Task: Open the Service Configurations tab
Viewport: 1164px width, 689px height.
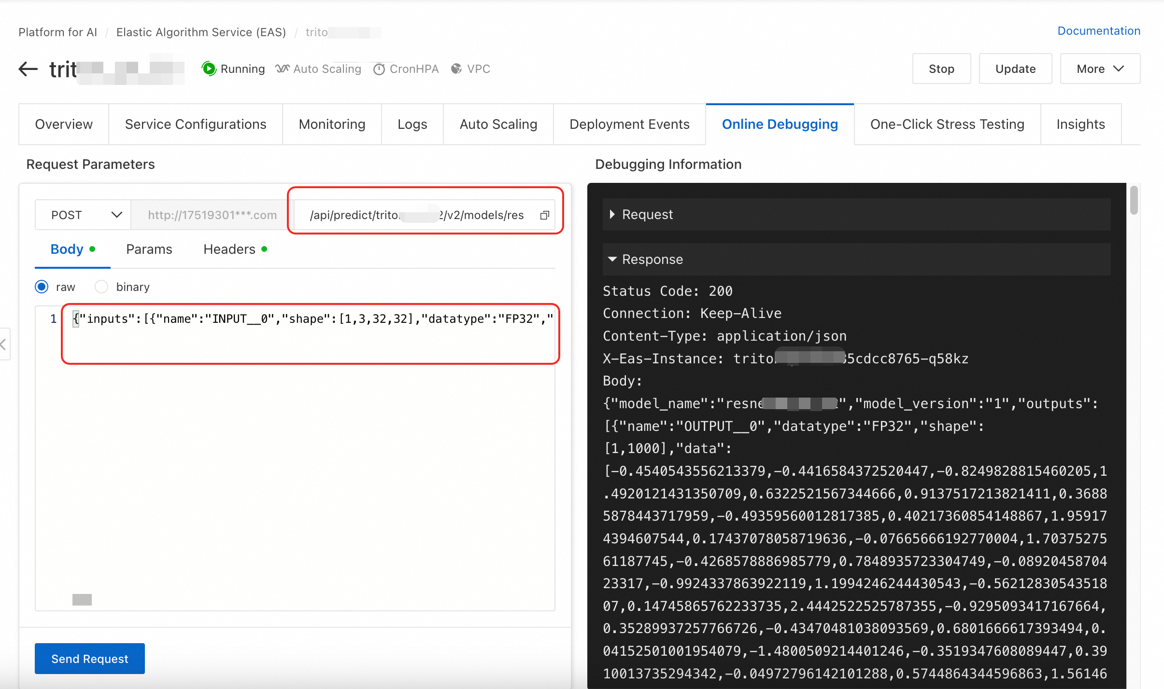Action: click(x=196, y=124)
